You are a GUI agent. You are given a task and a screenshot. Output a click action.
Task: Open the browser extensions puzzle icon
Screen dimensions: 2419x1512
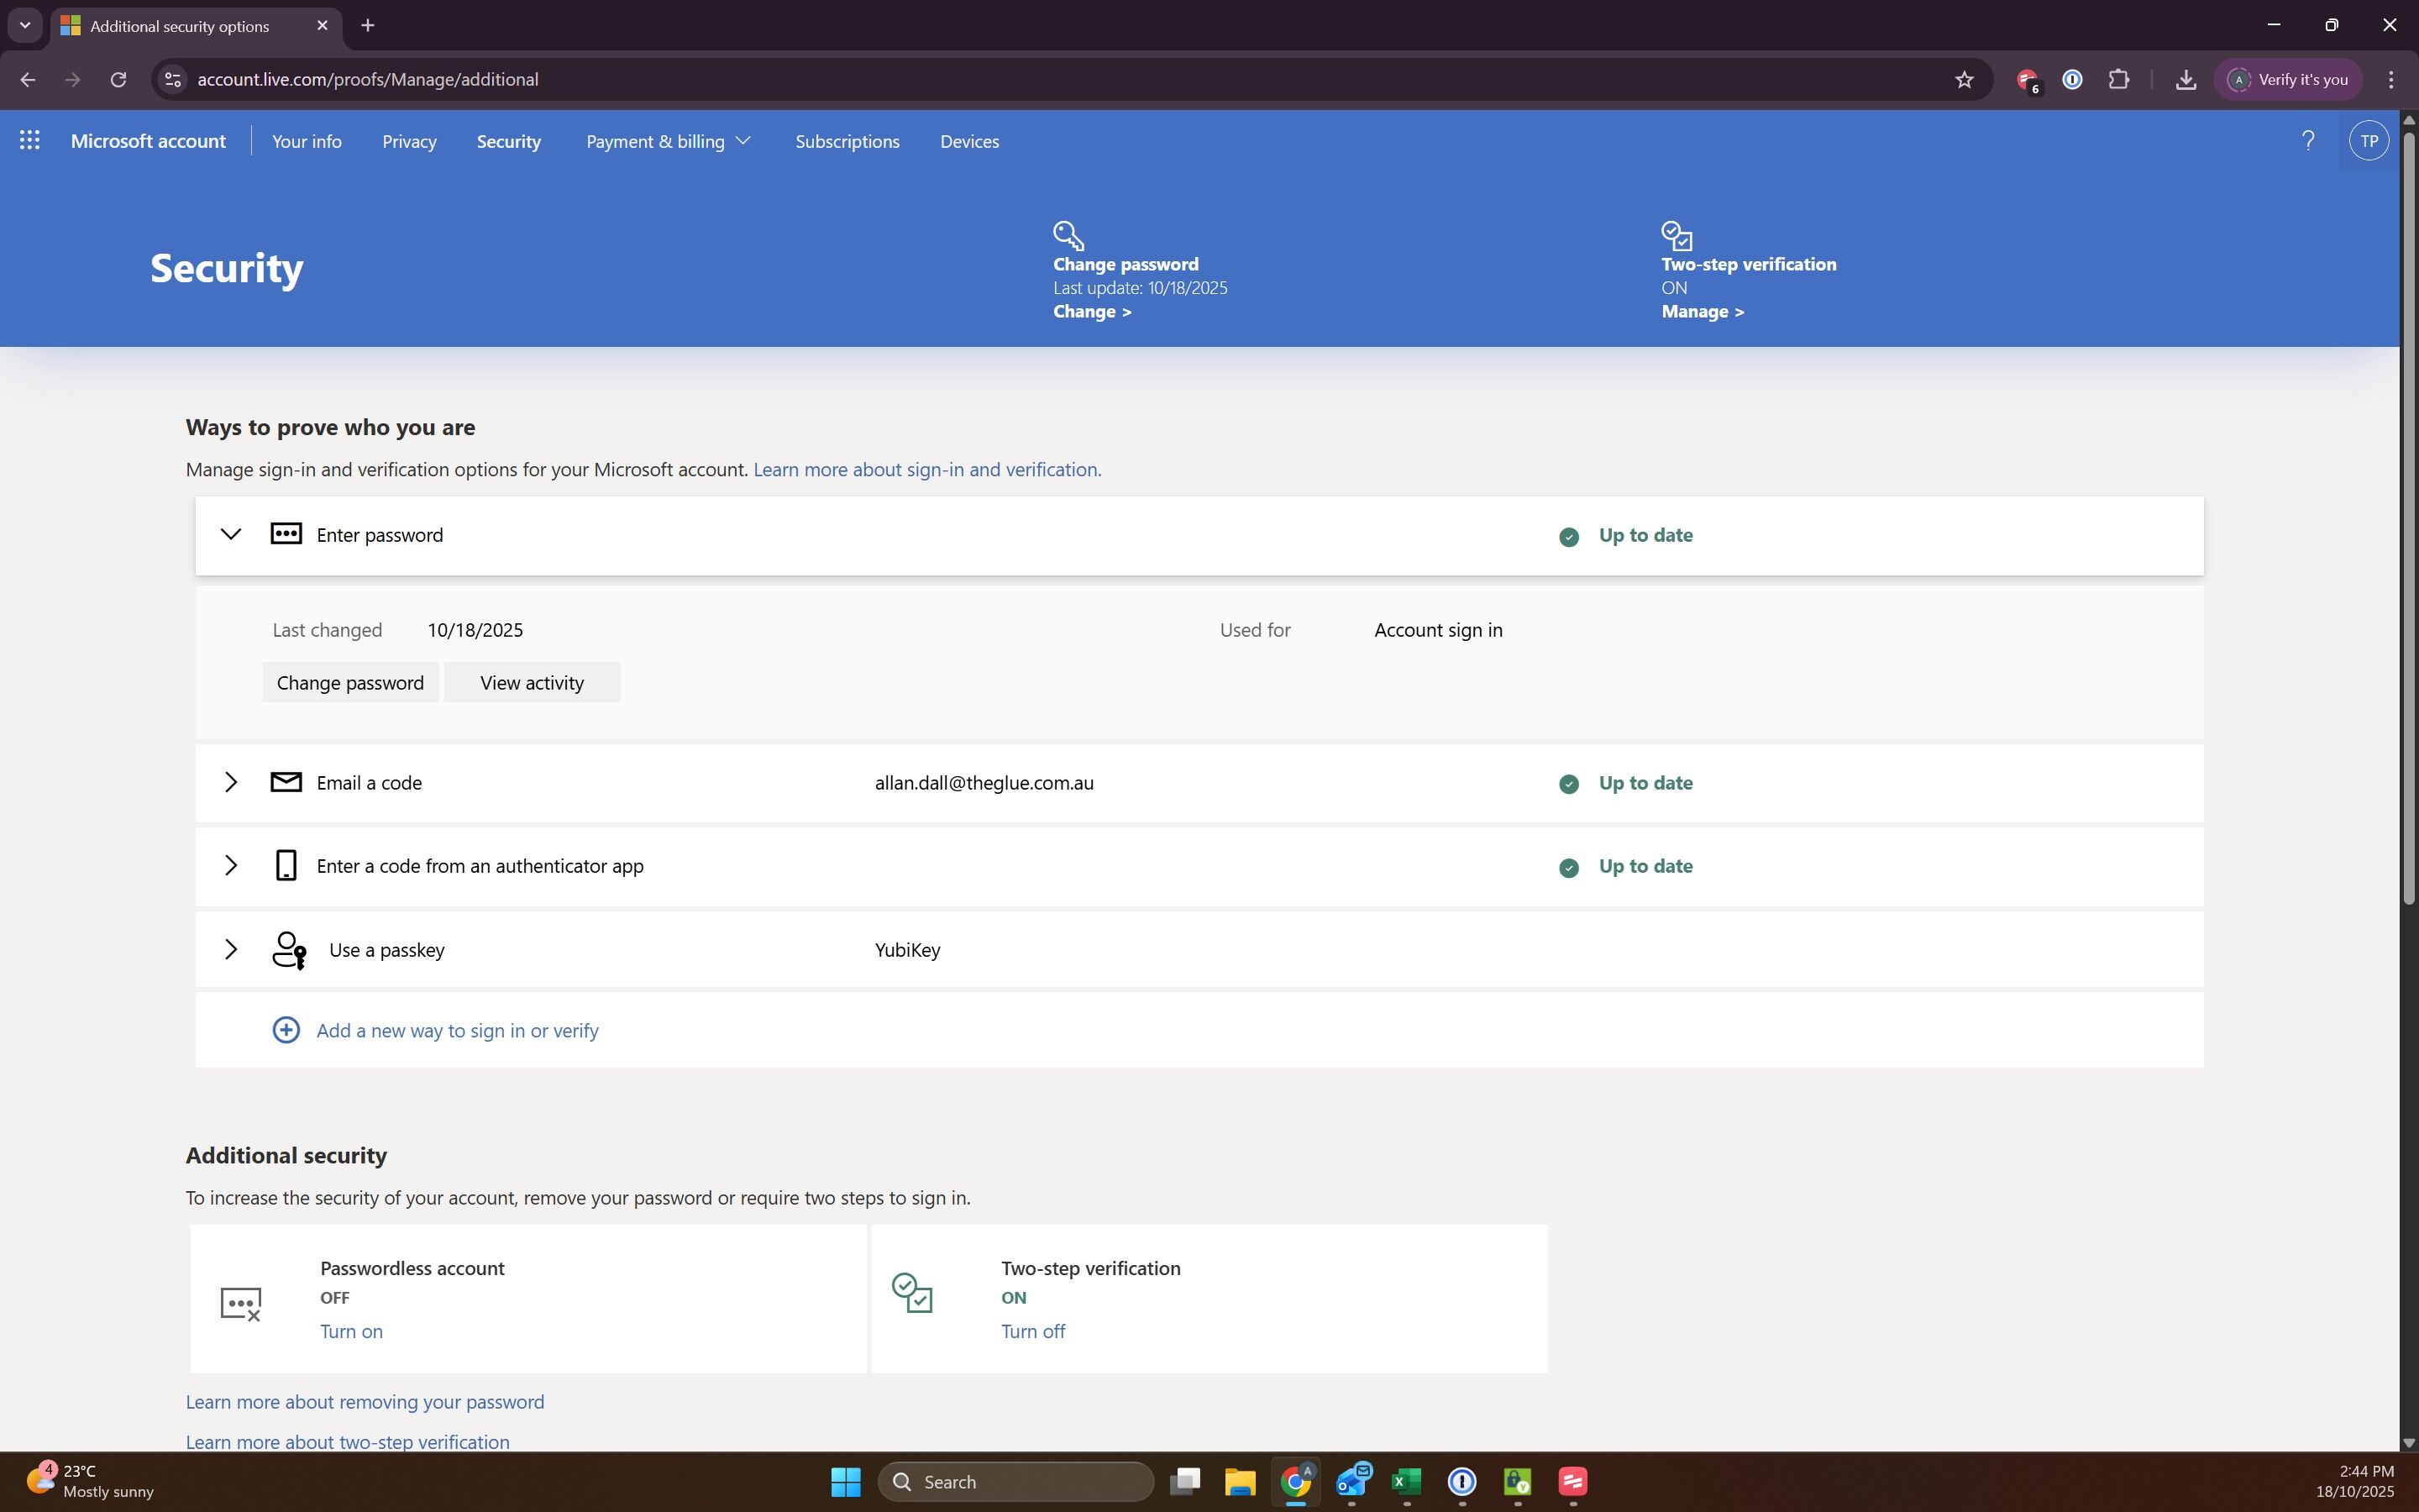tap(2118, 80)
